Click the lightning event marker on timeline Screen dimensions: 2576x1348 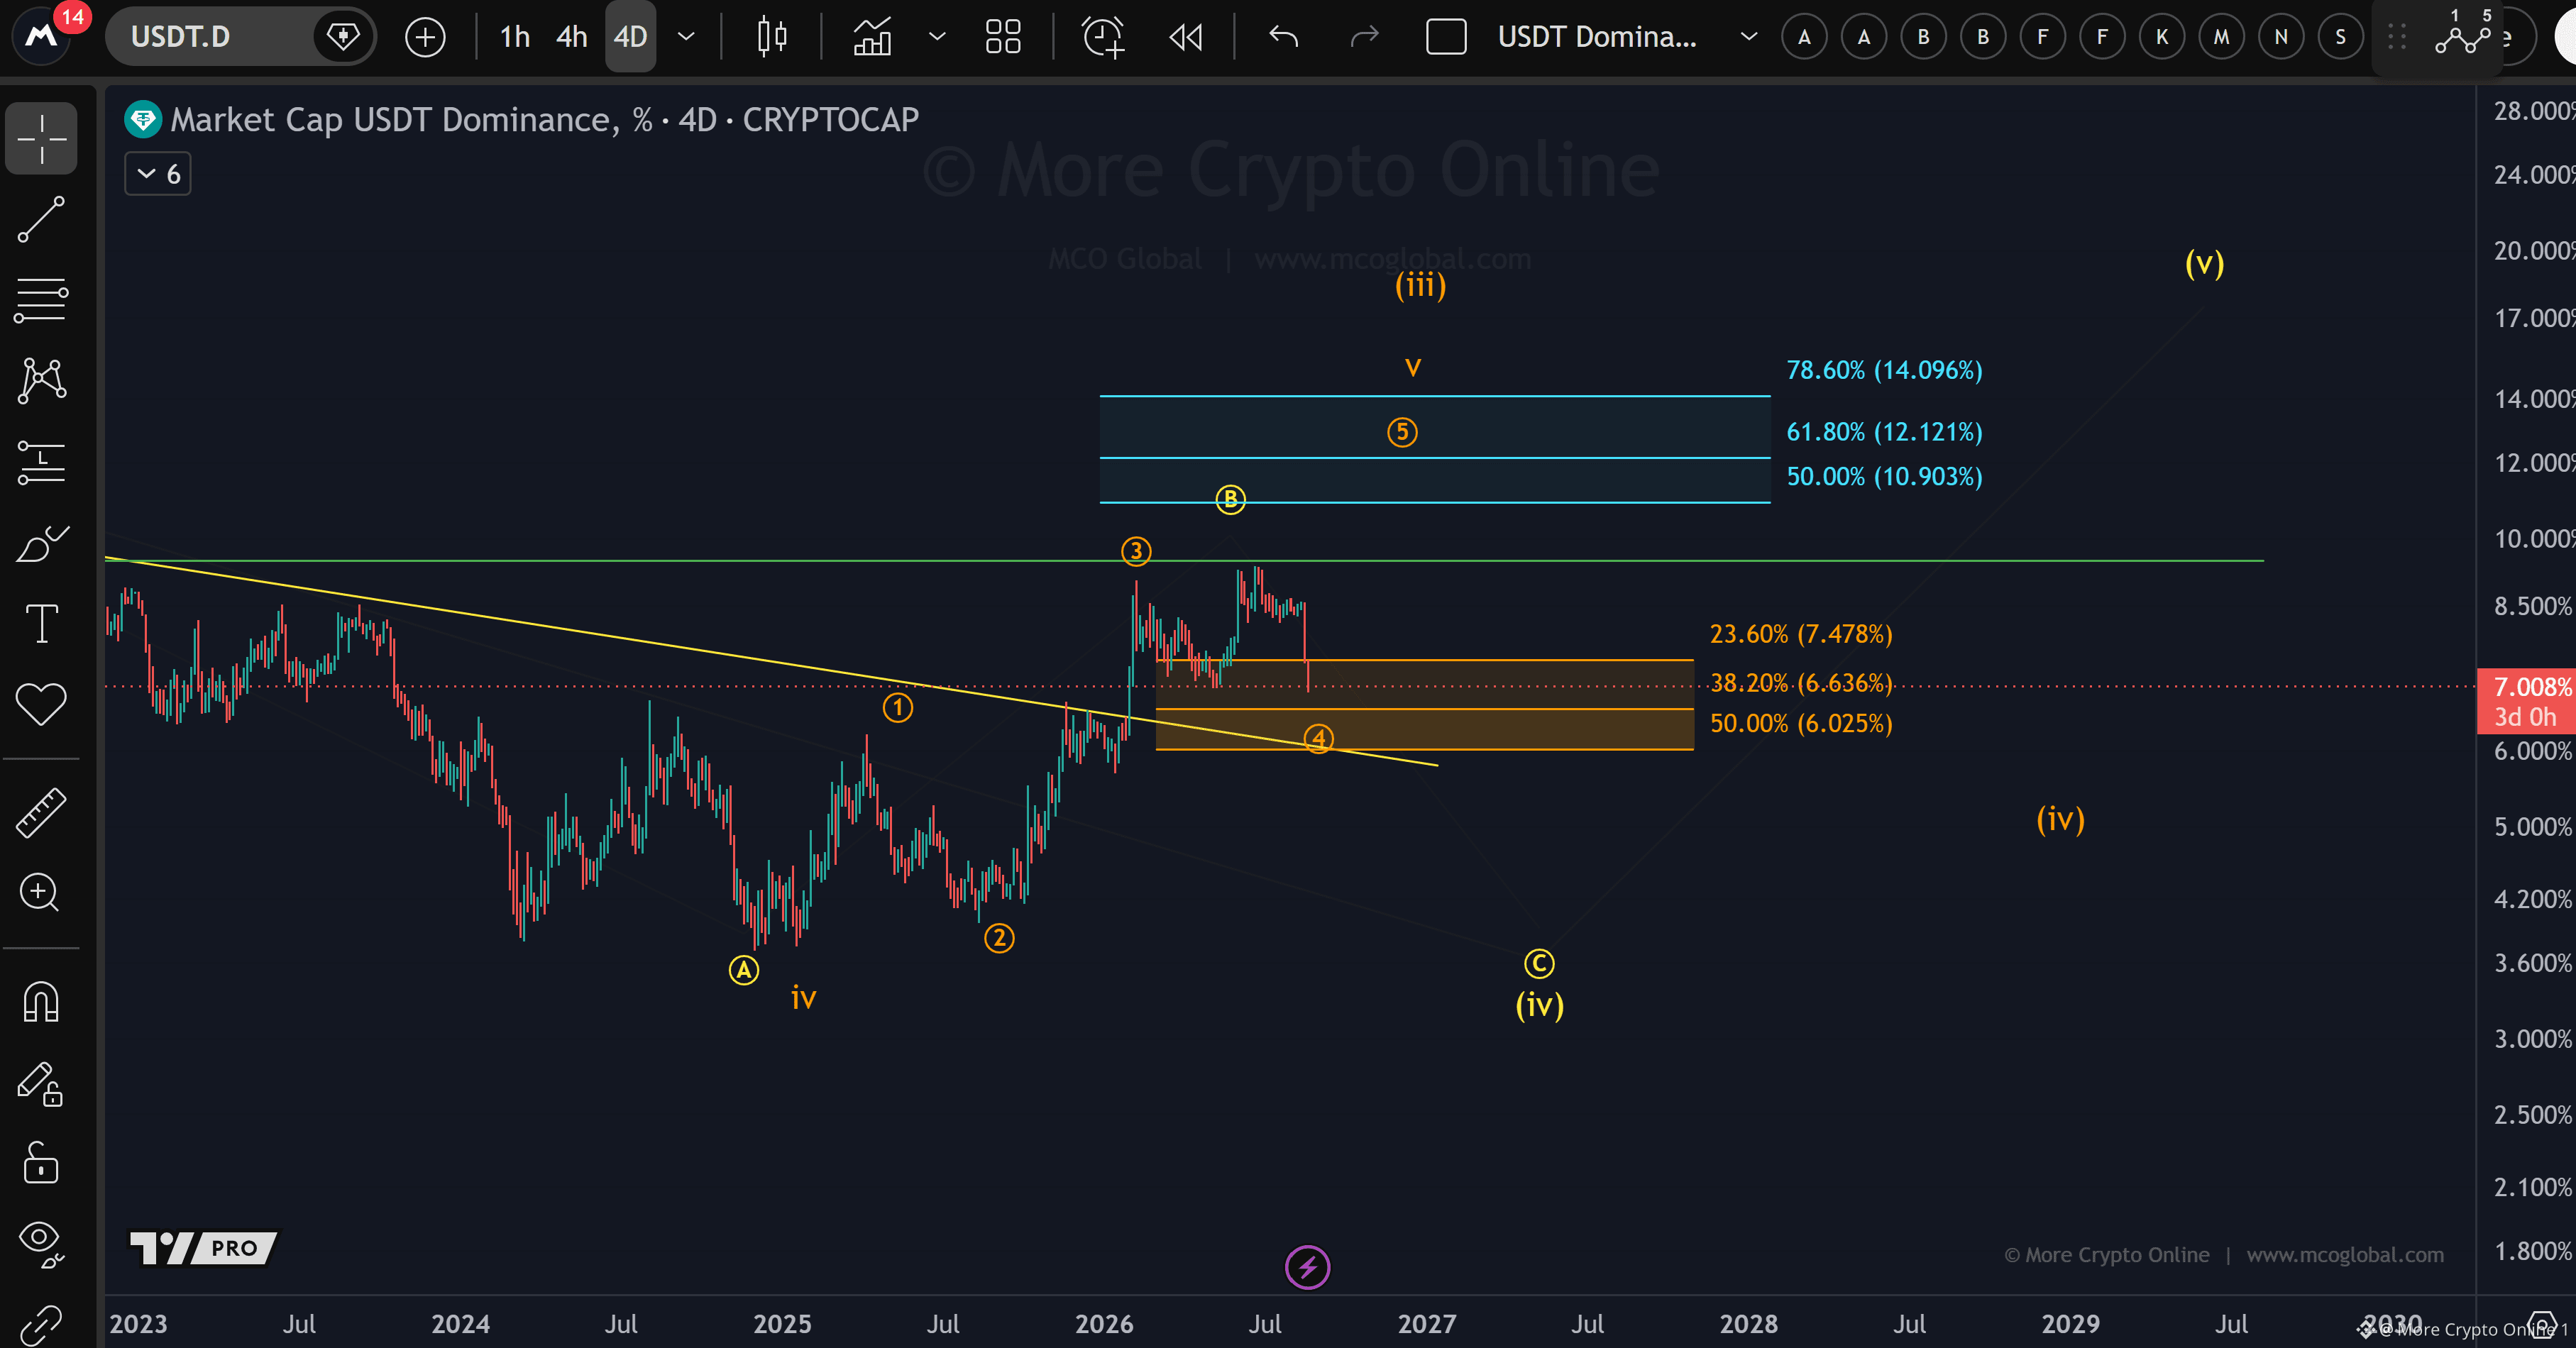coord(1307,1268)
